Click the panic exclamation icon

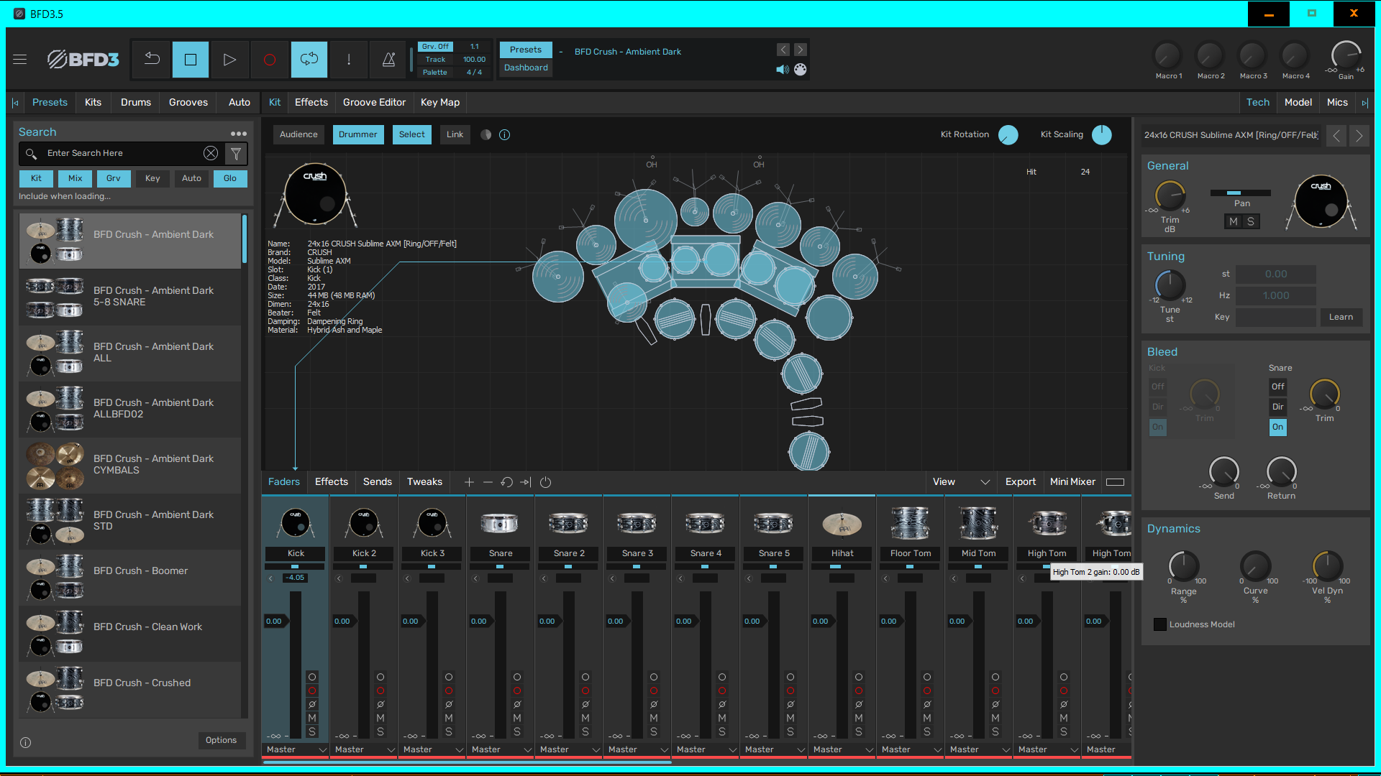pos(349,60)
